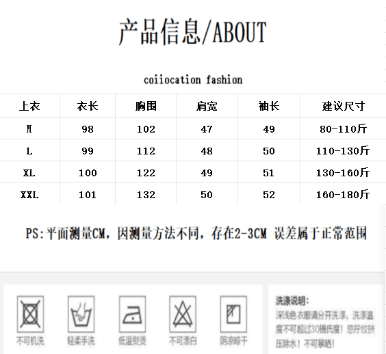The height and width of the screenshot is (354, 386).
Task: Click the 132 chest measurement cell
Action: click(x=146, y=195)
